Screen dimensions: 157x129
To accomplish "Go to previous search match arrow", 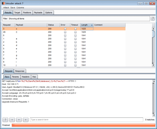I will coord(12,120).
